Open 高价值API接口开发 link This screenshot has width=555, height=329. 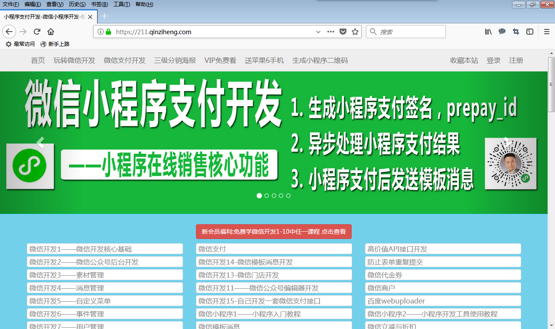[x=443, y=249]
